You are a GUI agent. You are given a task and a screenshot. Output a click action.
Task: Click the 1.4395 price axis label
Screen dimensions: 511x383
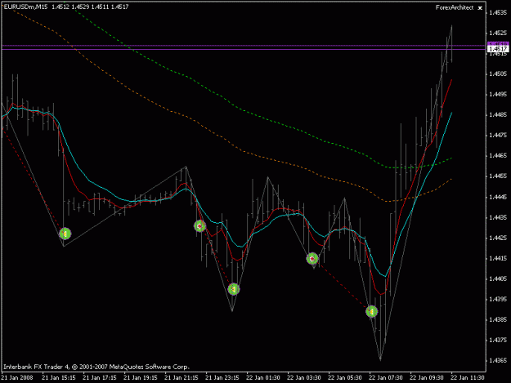pyautogui.click(x=498, y=299)
